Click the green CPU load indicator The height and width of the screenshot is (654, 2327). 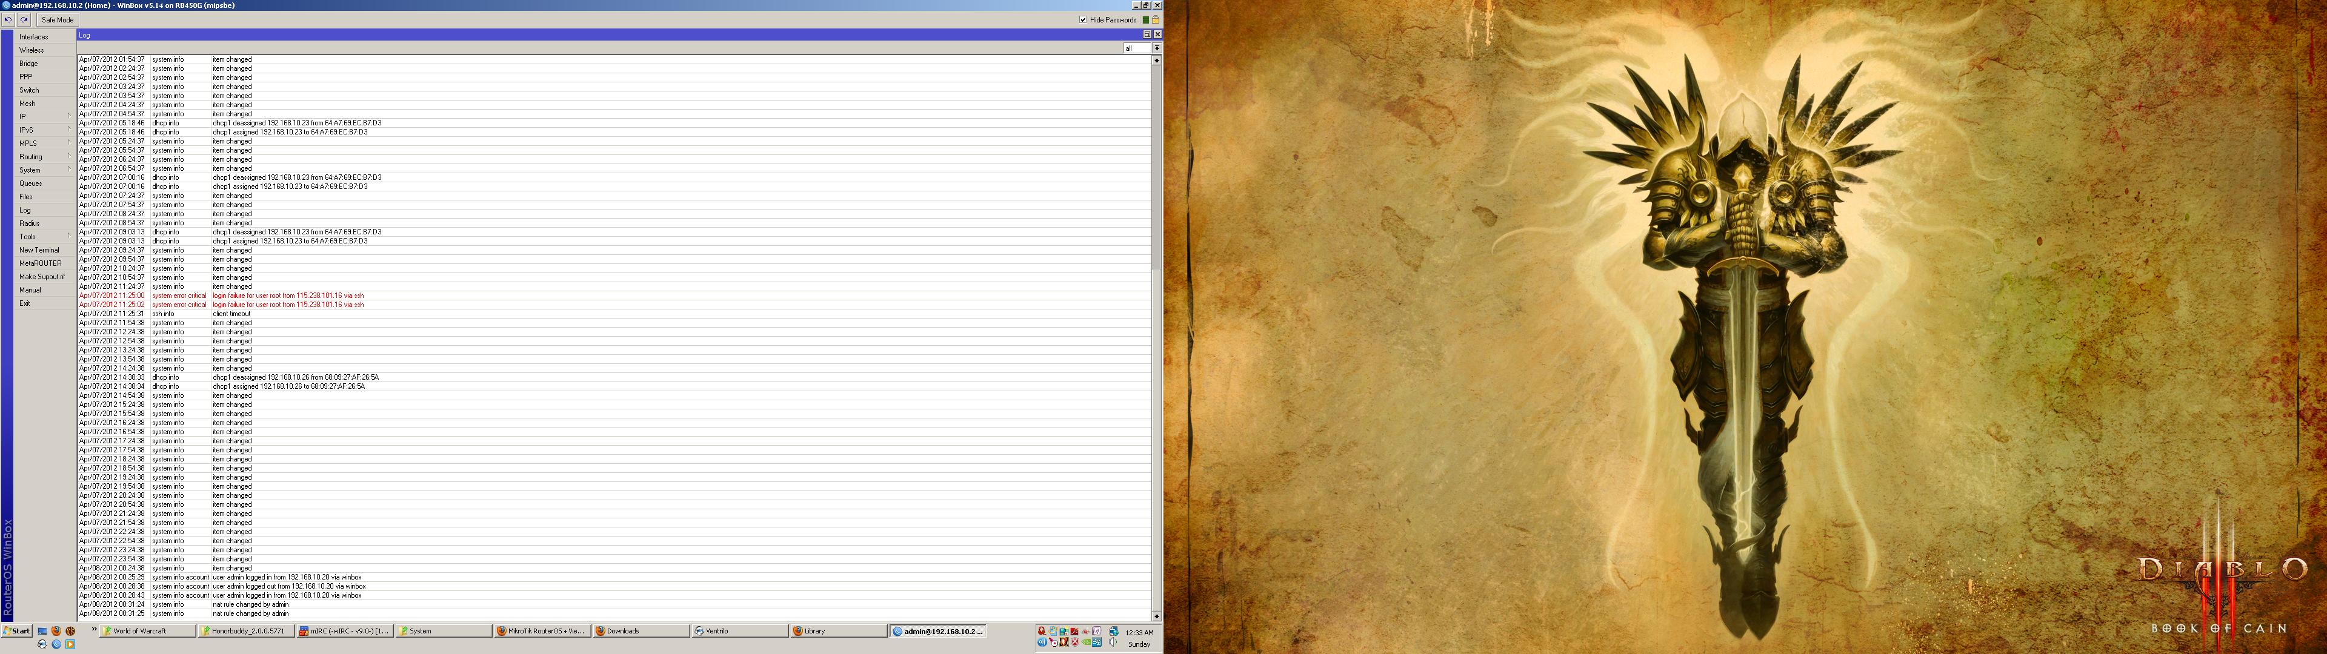click(1145, 20)
